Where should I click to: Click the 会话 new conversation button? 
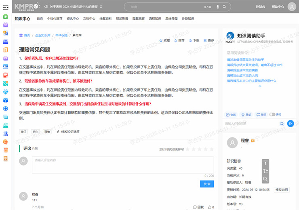[x=231, y=115]
